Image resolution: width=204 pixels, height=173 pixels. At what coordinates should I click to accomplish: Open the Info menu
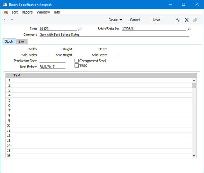click(x=57, y=12)
